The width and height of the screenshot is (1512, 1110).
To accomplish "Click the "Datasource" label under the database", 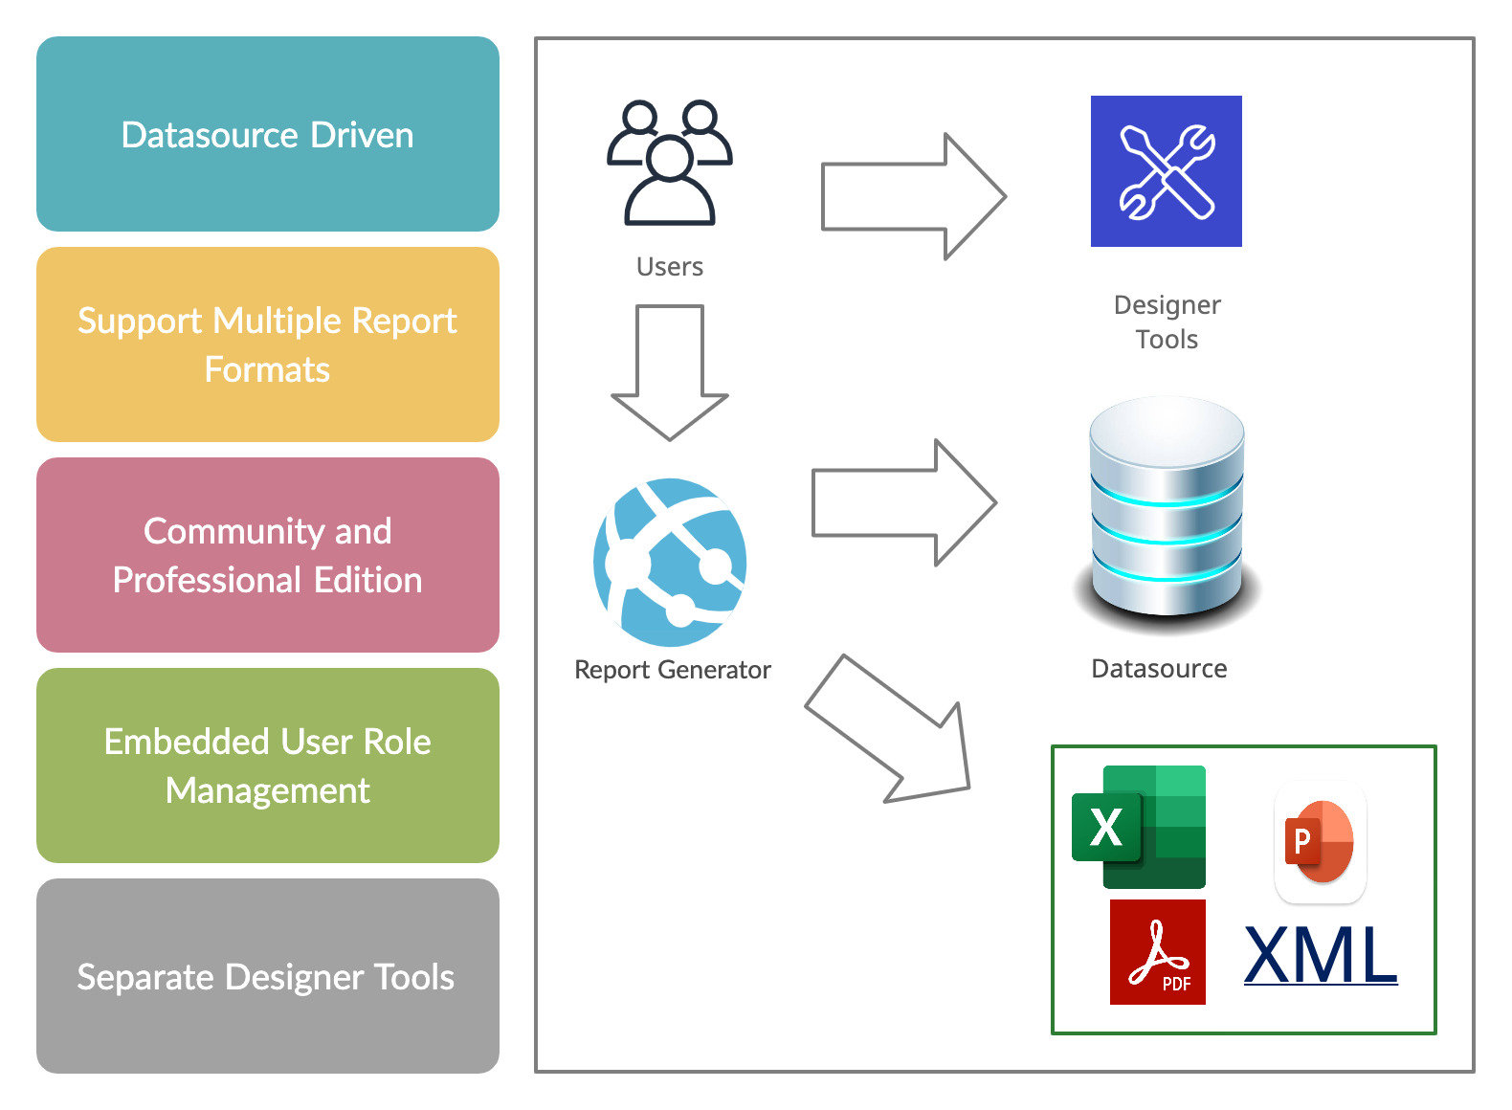I will point(1159,669).
